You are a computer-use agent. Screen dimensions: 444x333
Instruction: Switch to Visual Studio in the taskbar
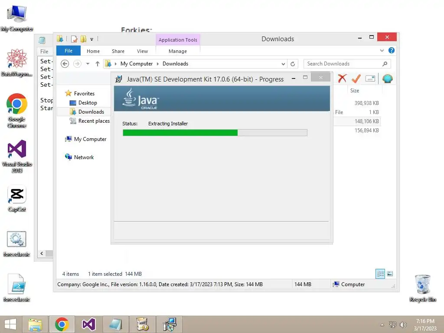(88, 324)
